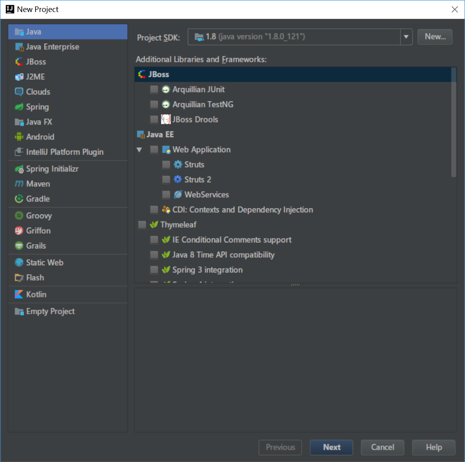Enable the Arquillian JUnit checkbox
The image size is (465, 462).
pyautogui.click(x=154, y=89)
